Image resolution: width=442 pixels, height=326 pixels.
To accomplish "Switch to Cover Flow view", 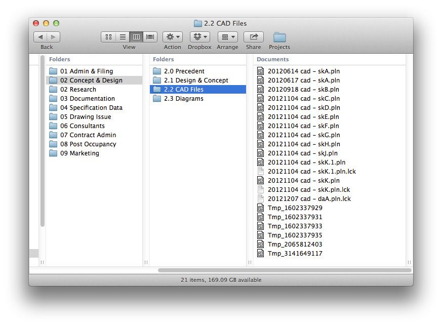I will (x=150, y=37).
